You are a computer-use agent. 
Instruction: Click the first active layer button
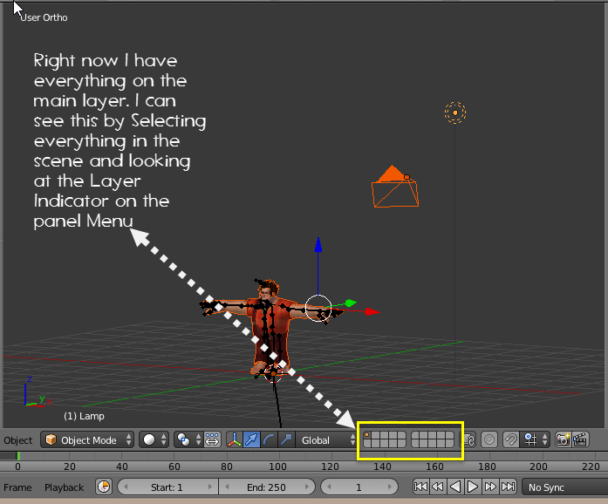(x=367, y=436)
